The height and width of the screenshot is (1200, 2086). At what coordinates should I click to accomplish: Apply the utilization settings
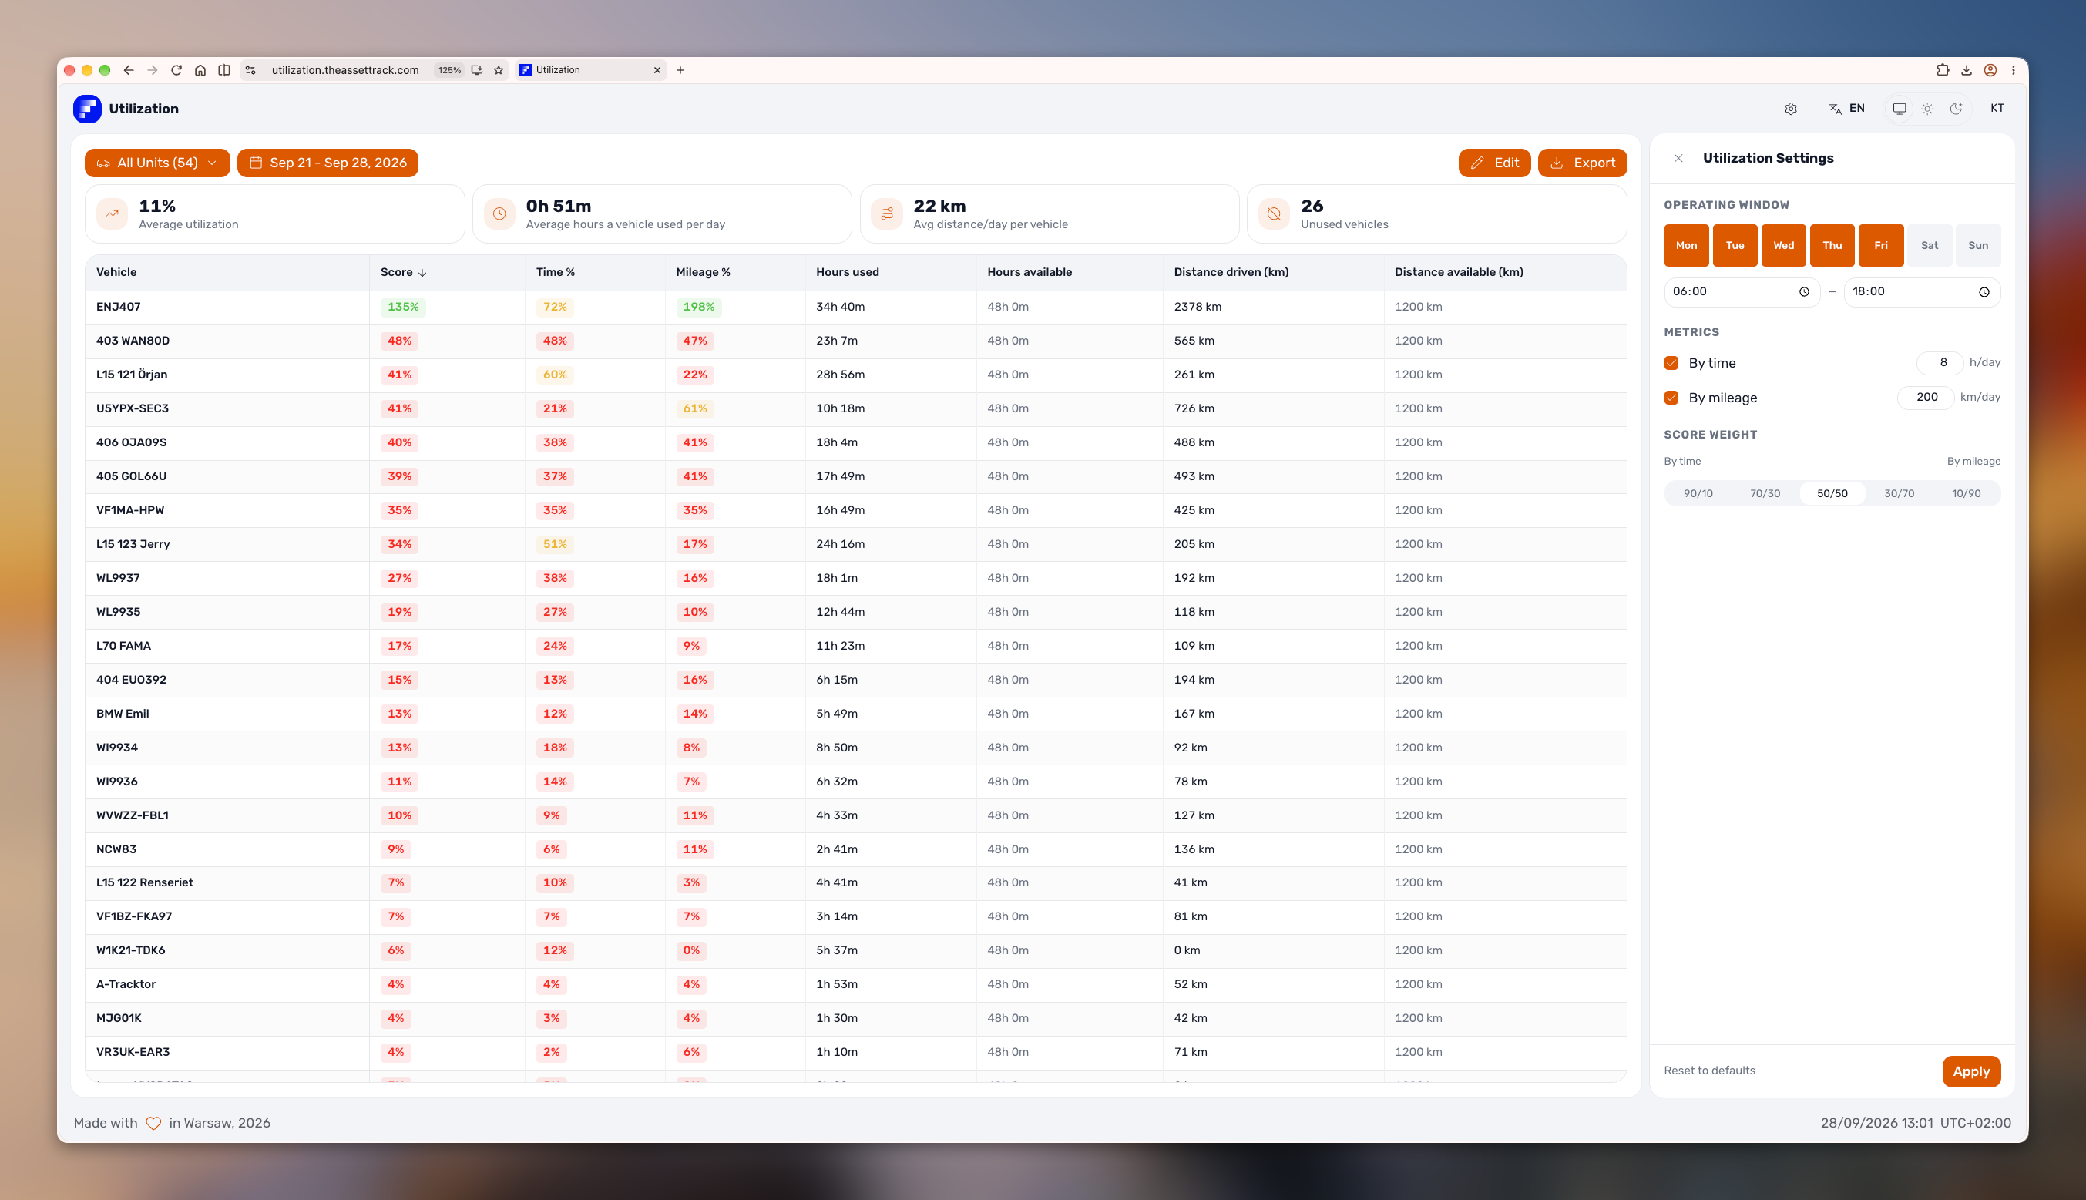tap(1971, 1071)
